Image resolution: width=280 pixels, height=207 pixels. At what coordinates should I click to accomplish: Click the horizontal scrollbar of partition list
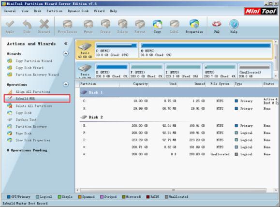pos(173,190)
